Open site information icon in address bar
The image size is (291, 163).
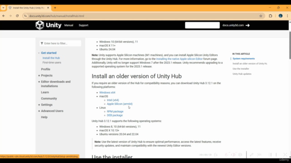25,16
